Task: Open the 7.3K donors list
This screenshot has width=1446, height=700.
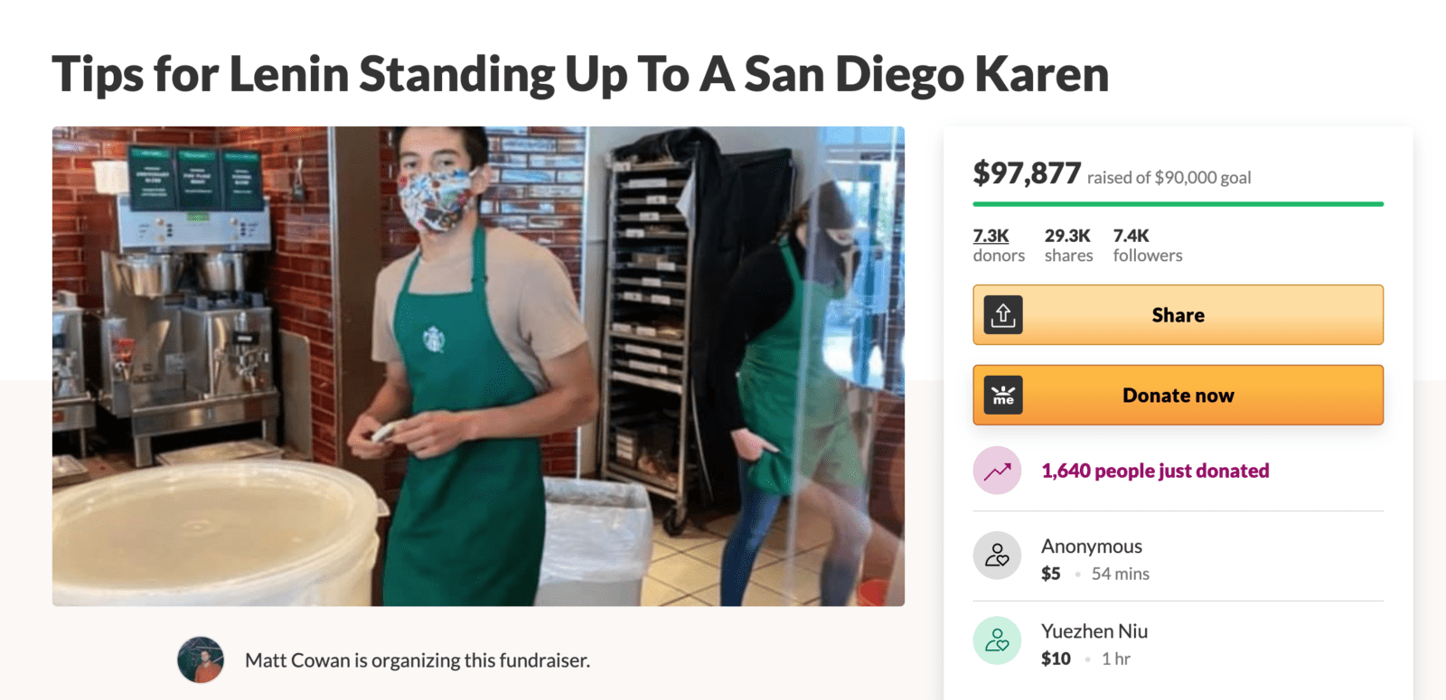Action: [x=999, y=245]
